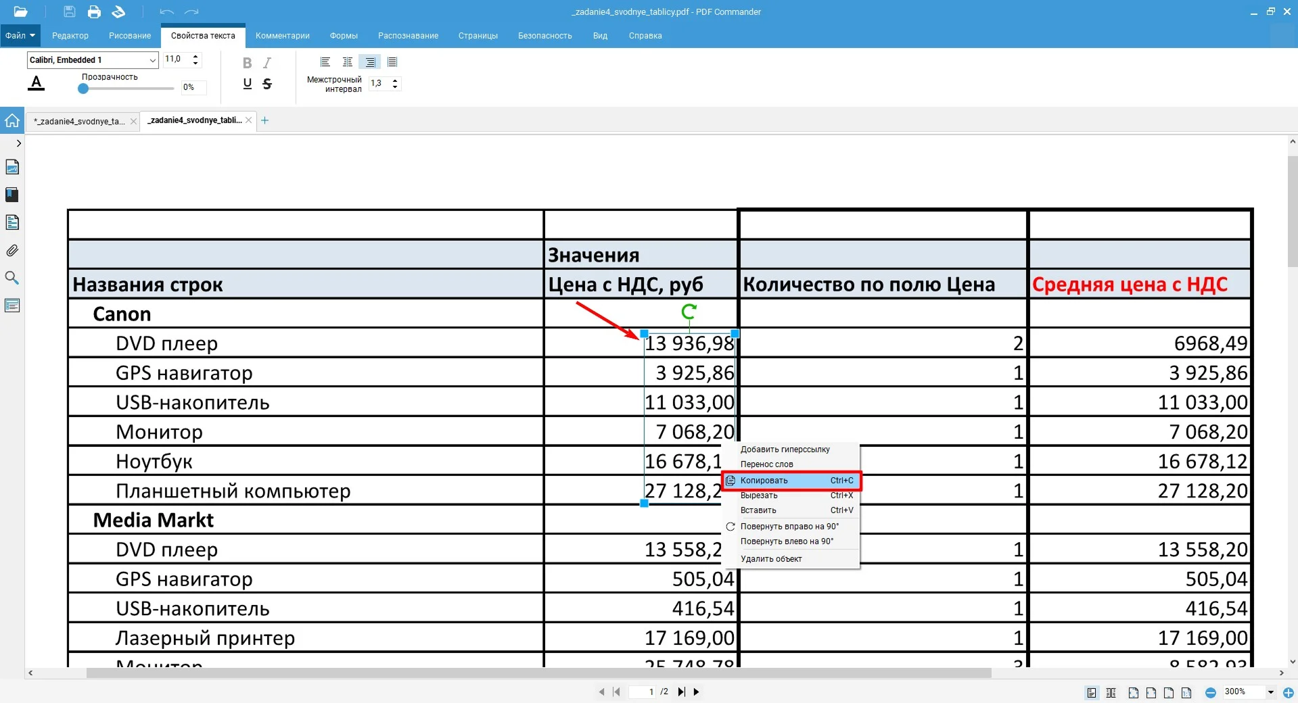Apply strikethrough to the text
This screenshot has width=1298, height=703.
(x=267, y=84)
